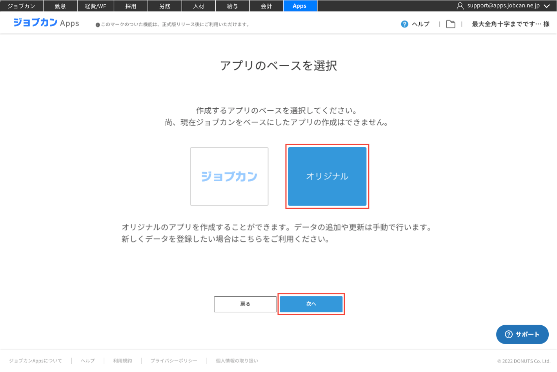Click the ジョブカン Apps logo
This screenshot has height=372, width=557.
pos(46,23)
